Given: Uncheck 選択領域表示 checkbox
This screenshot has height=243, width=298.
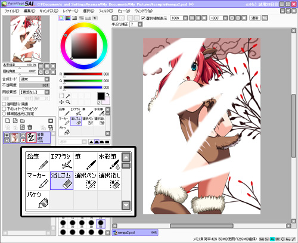Looking at the screenshot, I should [143, 18].
